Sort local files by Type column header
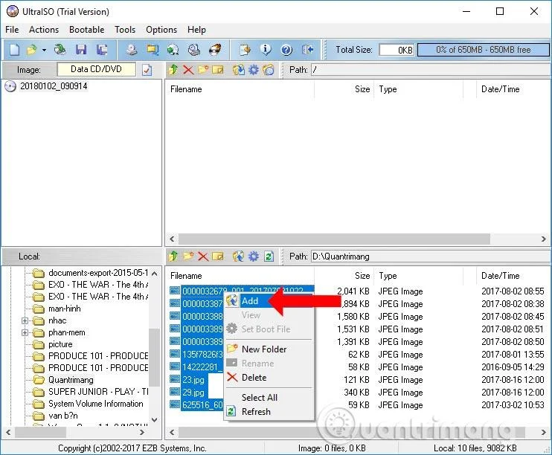This screenshot has width=552, height=455. [418, 276]
